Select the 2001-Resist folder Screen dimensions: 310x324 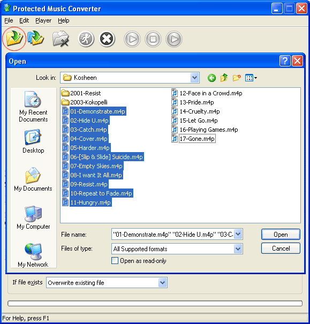pos(81,93)
